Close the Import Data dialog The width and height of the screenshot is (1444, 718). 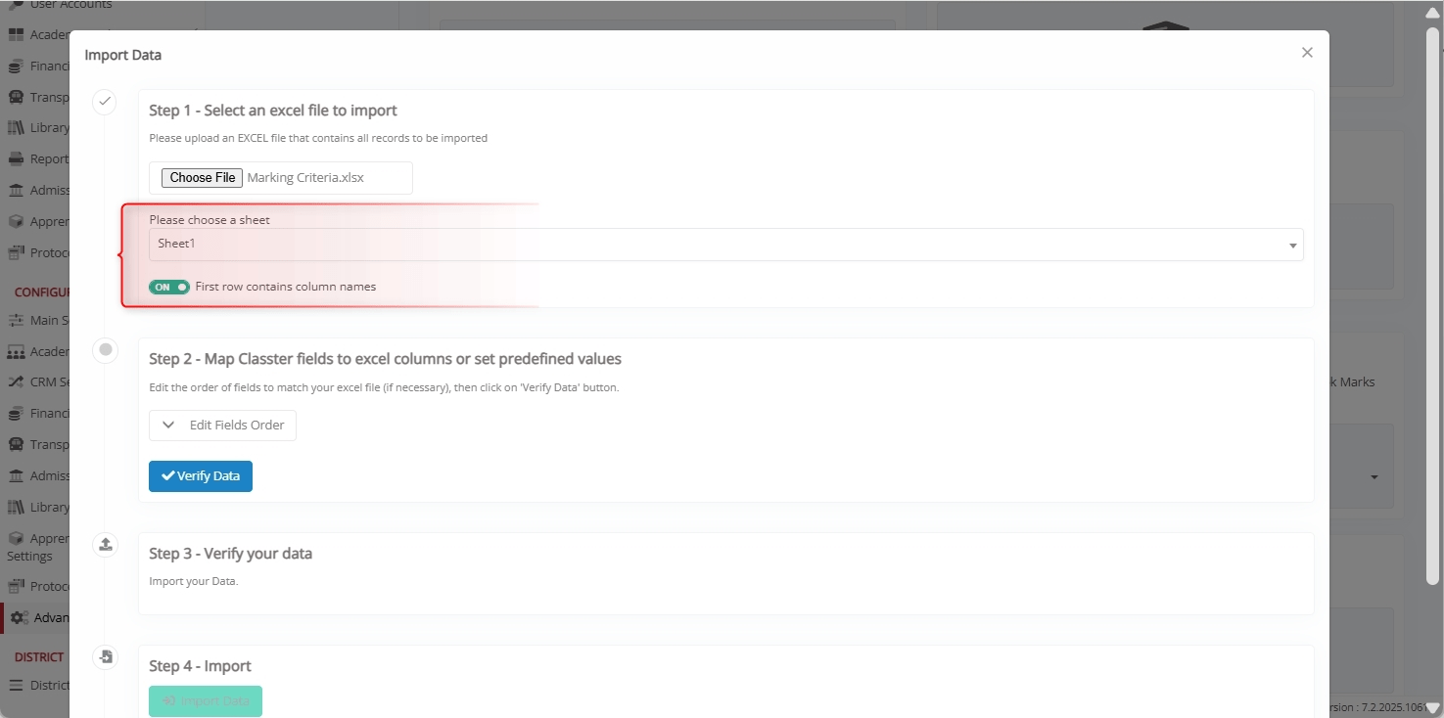1307,53
